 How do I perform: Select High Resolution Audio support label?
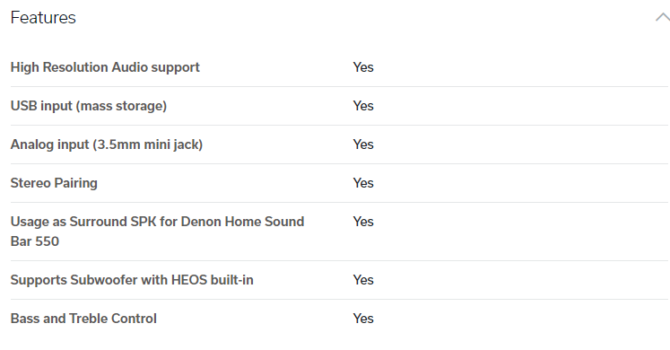click(105, 67)
